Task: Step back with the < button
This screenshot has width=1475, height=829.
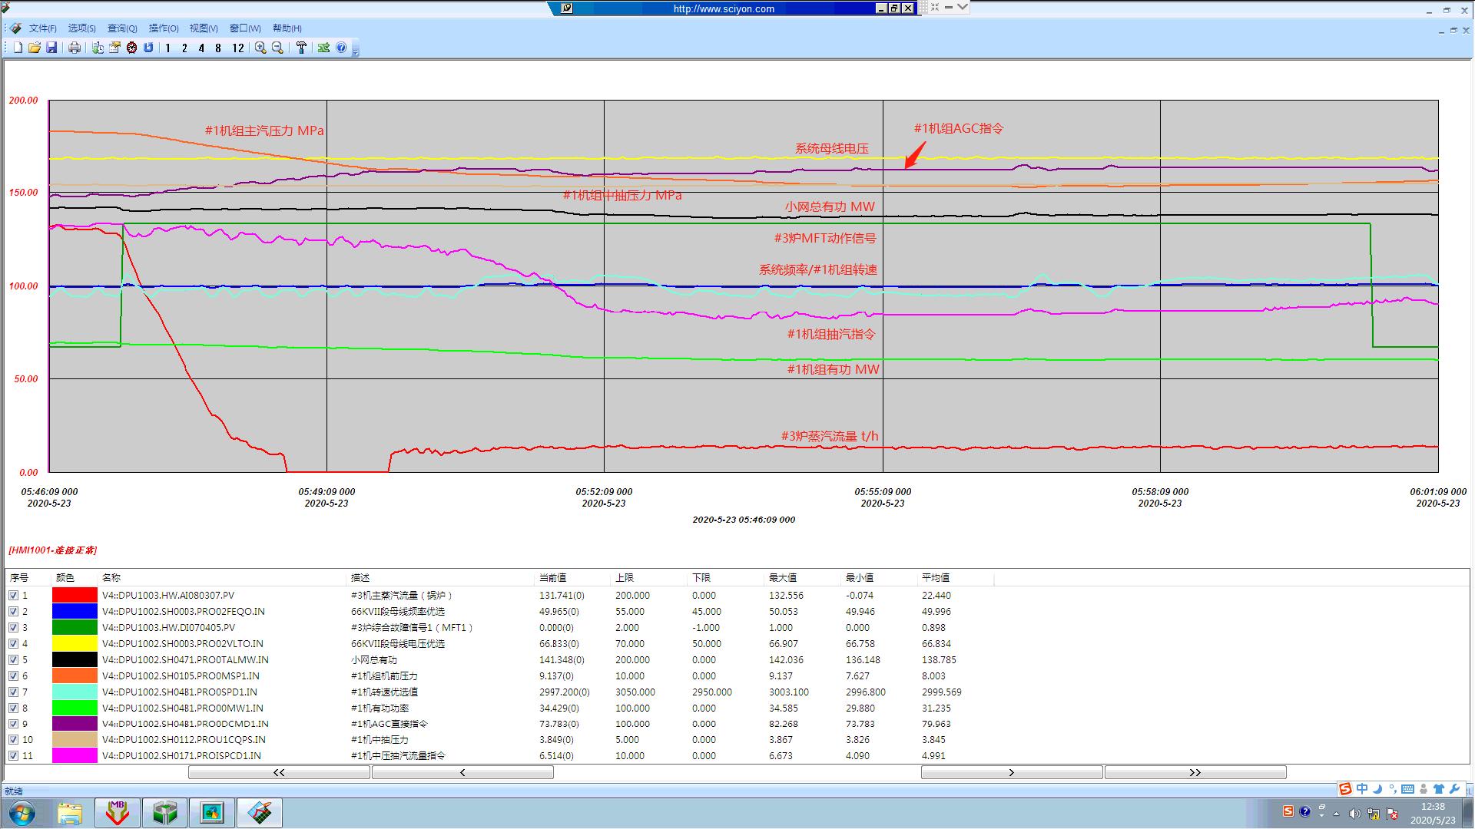Action: coord(462,772)
